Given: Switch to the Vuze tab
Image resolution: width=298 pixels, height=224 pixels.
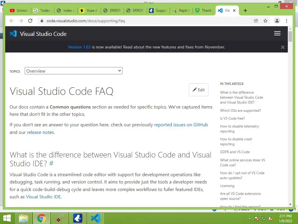Looking at the screenshot, I should tap(89, 10).
